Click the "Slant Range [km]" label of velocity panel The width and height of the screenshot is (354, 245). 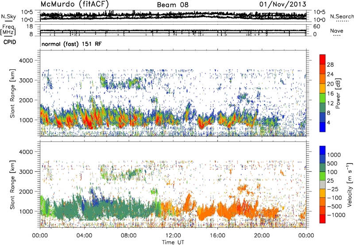coord(12,184)
